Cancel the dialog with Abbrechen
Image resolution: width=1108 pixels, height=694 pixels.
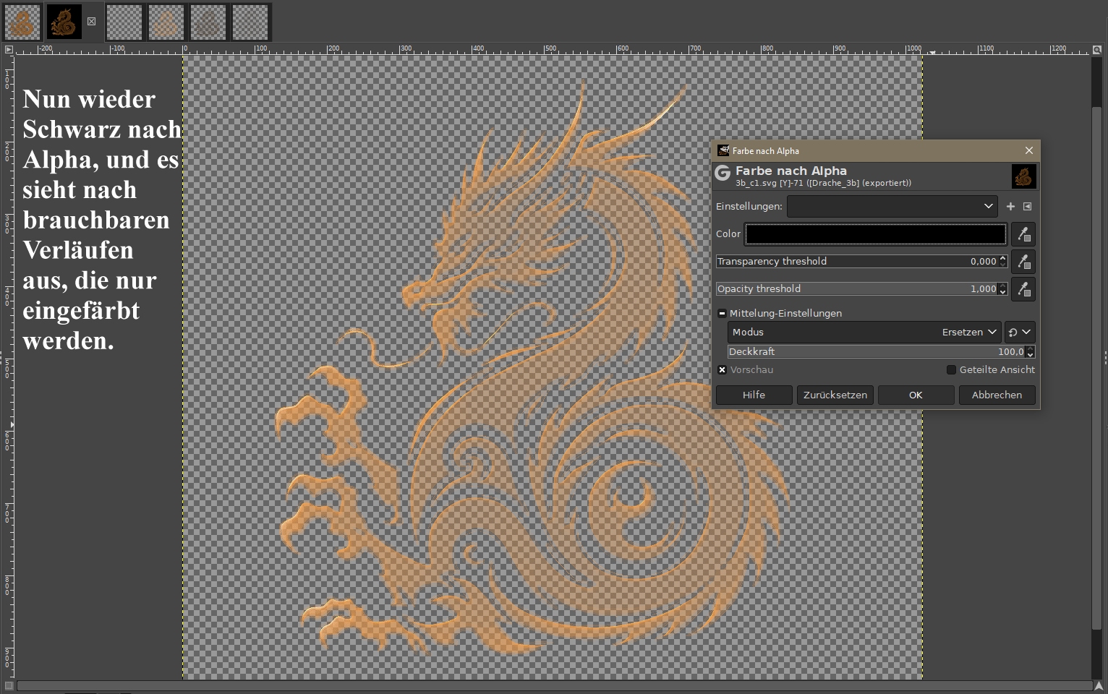[997, 395]
